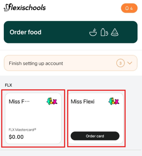142x156 pixels.
Task: Click the FLX section heading
Action: tap(8, 85)
